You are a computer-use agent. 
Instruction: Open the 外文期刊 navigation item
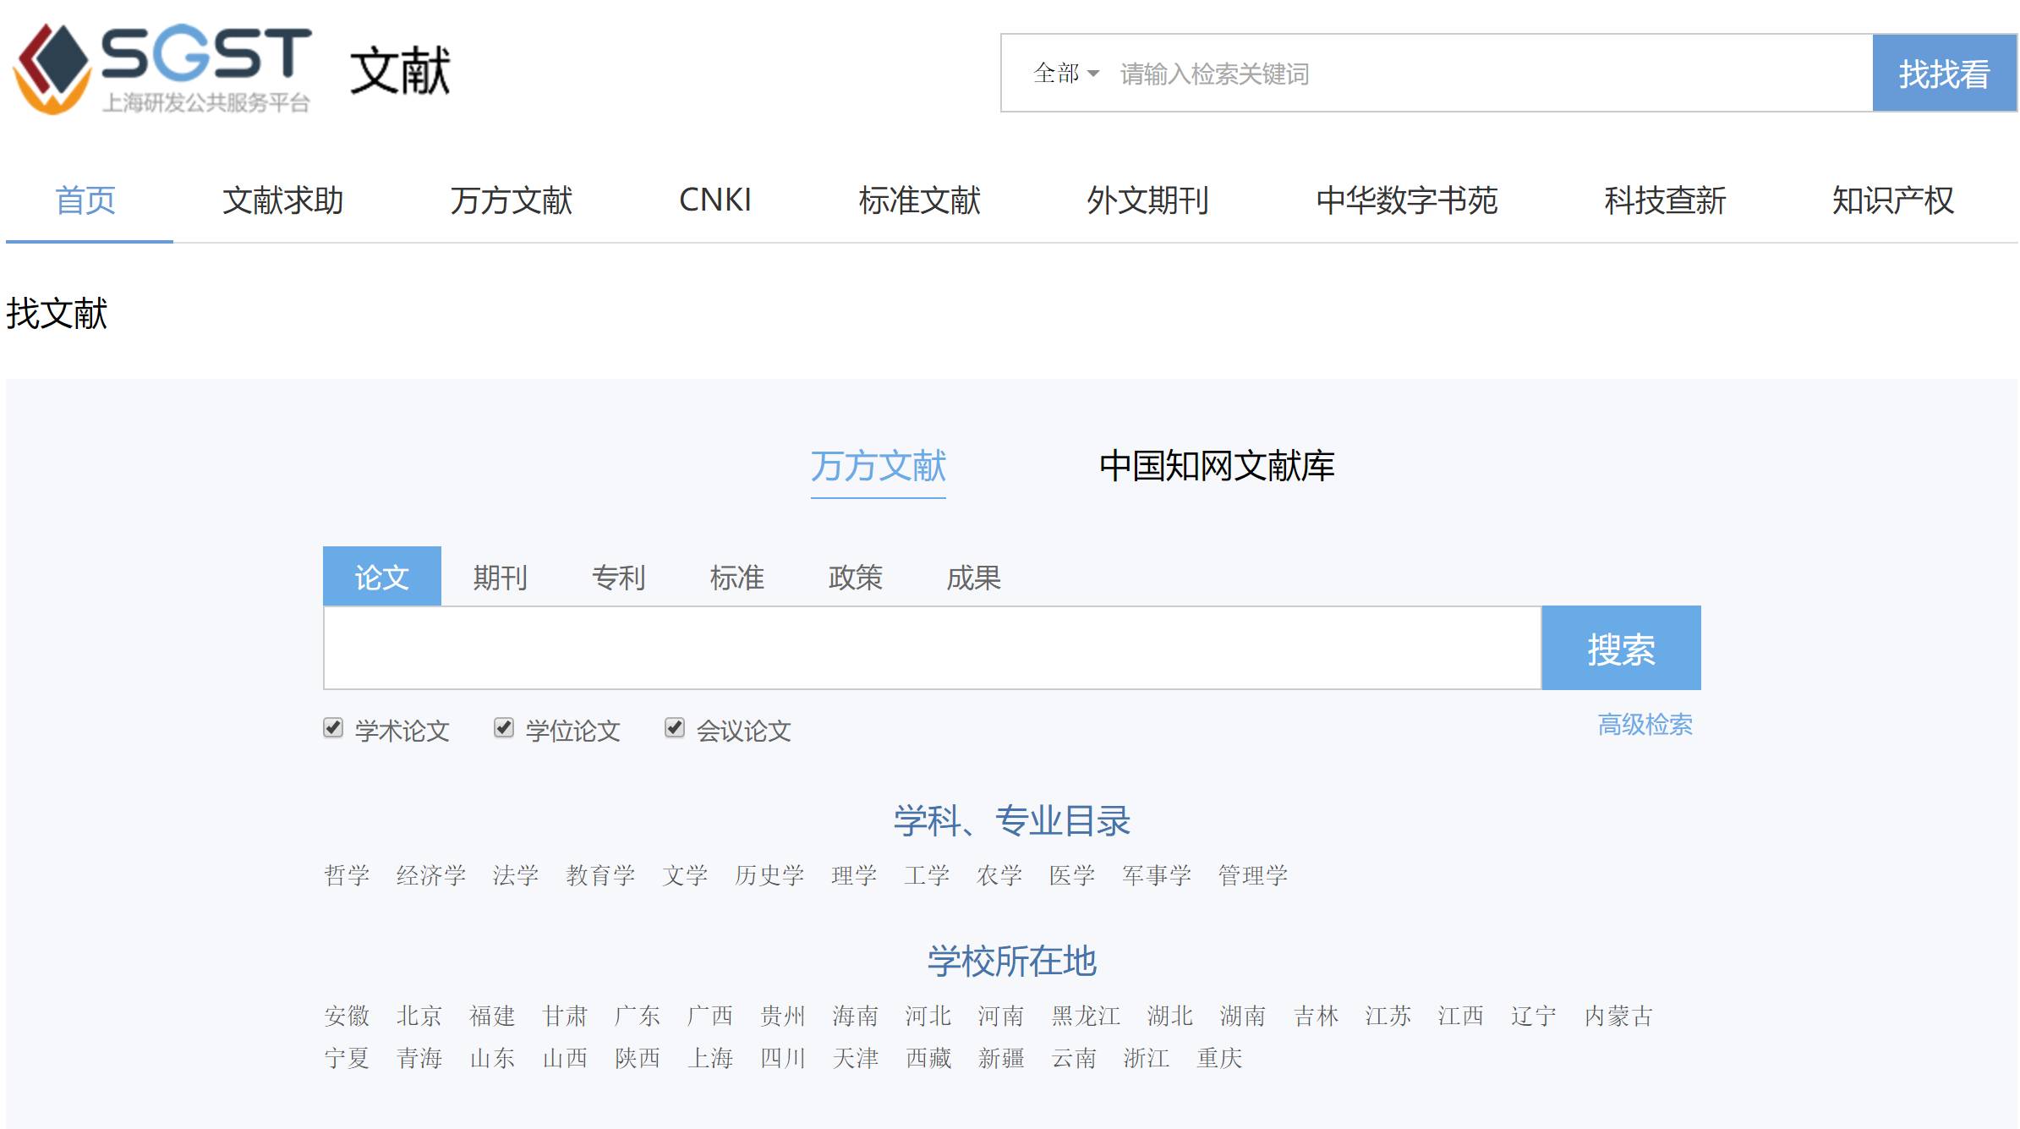point(1147,200)
